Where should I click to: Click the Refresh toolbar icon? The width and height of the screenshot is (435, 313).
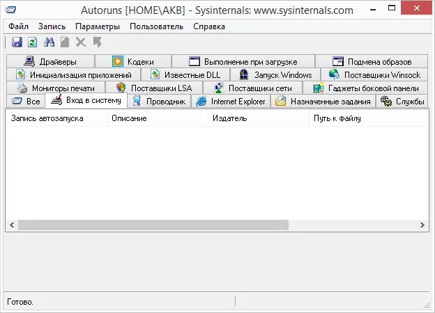(x=33, y=42)
